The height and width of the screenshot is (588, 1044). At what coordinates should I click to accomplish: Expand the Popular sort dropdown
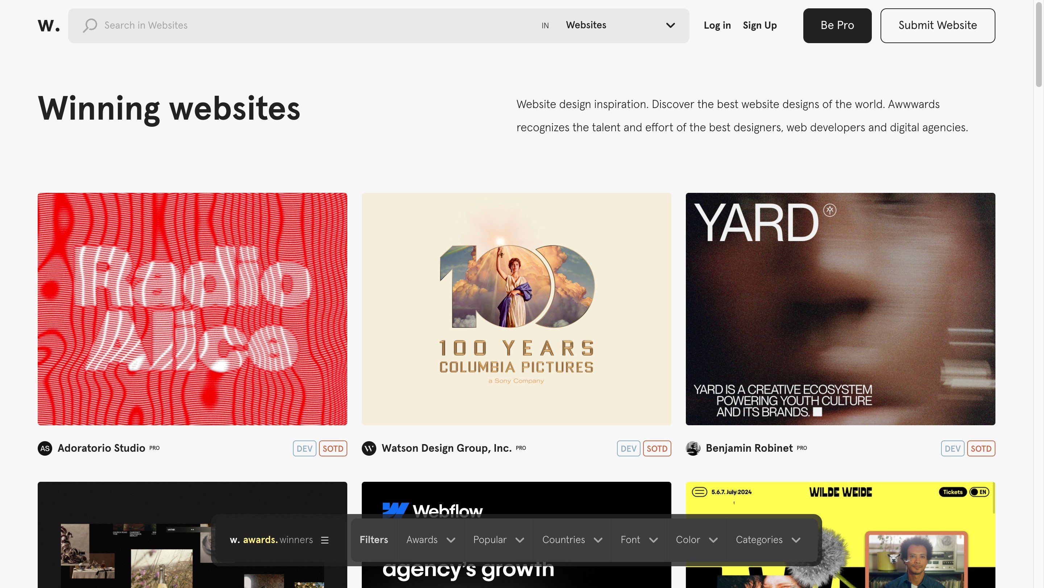(498, 540)
